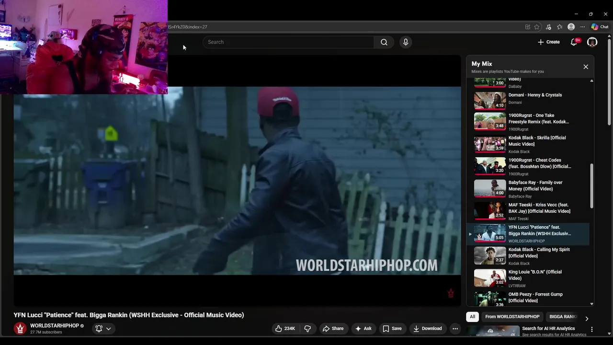Open the Copilot Chat button
The image size is (613, 345).
[600, 27]
